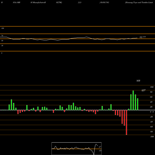The width and height of the screenshot is (155, 155).
Task: Click the RSI 30 level label
Action: [x=2, y=46]
